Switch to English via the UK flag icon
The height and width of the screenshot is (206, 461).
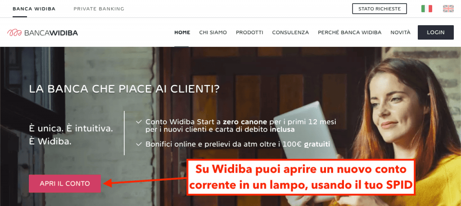point(448,9)
